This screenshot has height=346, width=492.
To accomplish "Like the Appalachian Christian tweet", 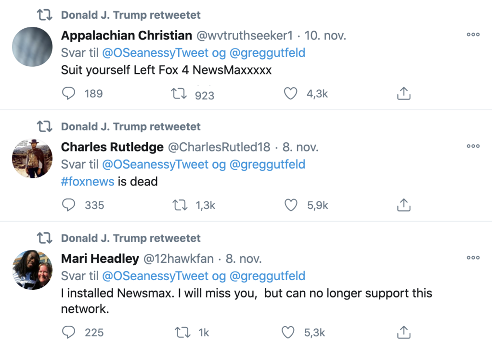I will click(x=290, y=93).
